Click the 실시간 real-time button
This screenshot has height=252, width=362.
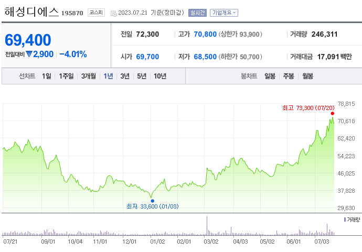pos(197,13)
